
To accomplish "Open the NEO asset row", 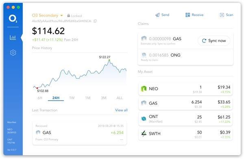I will pyautogui.click(x=185, y=89).
